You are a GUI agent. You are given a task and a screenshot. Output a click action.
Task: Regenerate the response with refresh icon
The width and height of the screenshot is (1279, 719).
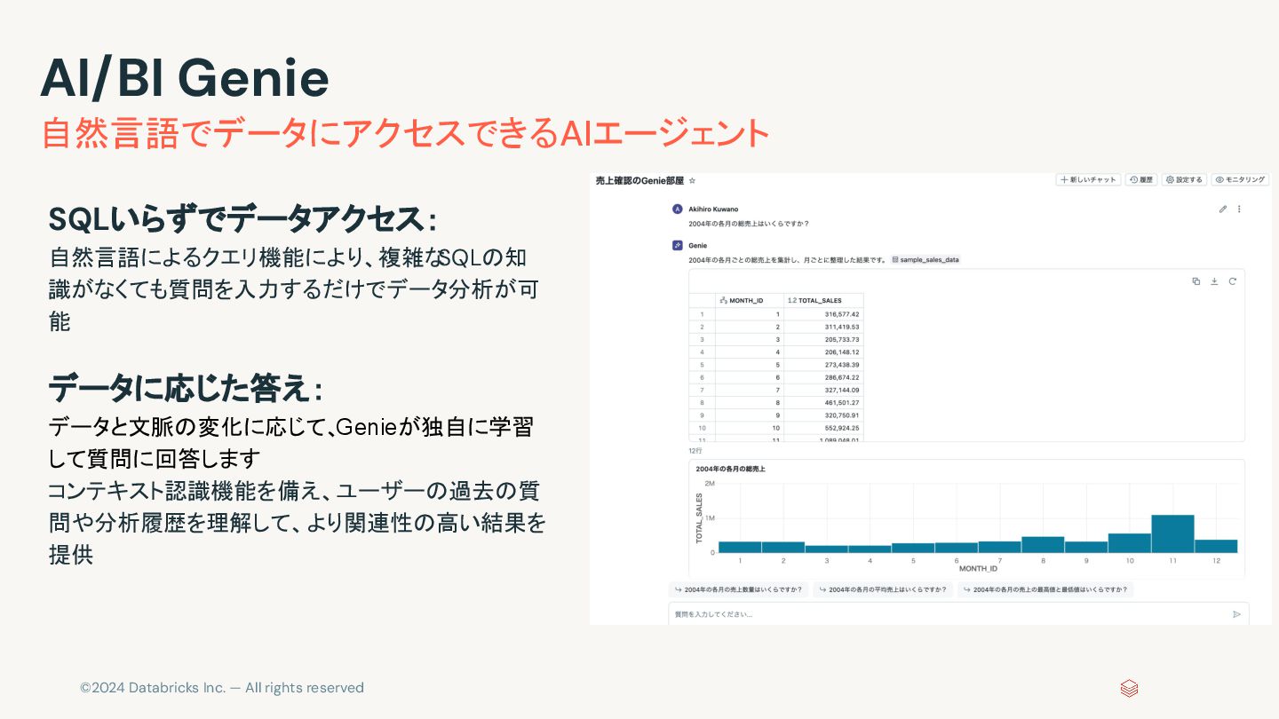1233,281
